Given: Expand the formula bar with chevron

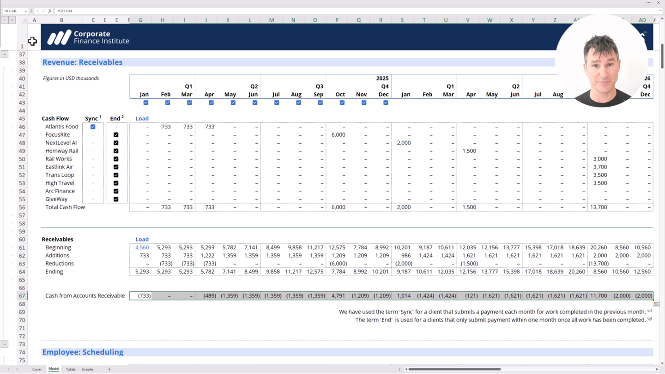Looking at the screenshot, I should click(661, 11).
